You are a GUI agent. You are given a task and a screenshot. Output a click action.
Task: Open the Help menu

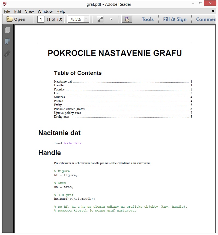pos(61,11)
